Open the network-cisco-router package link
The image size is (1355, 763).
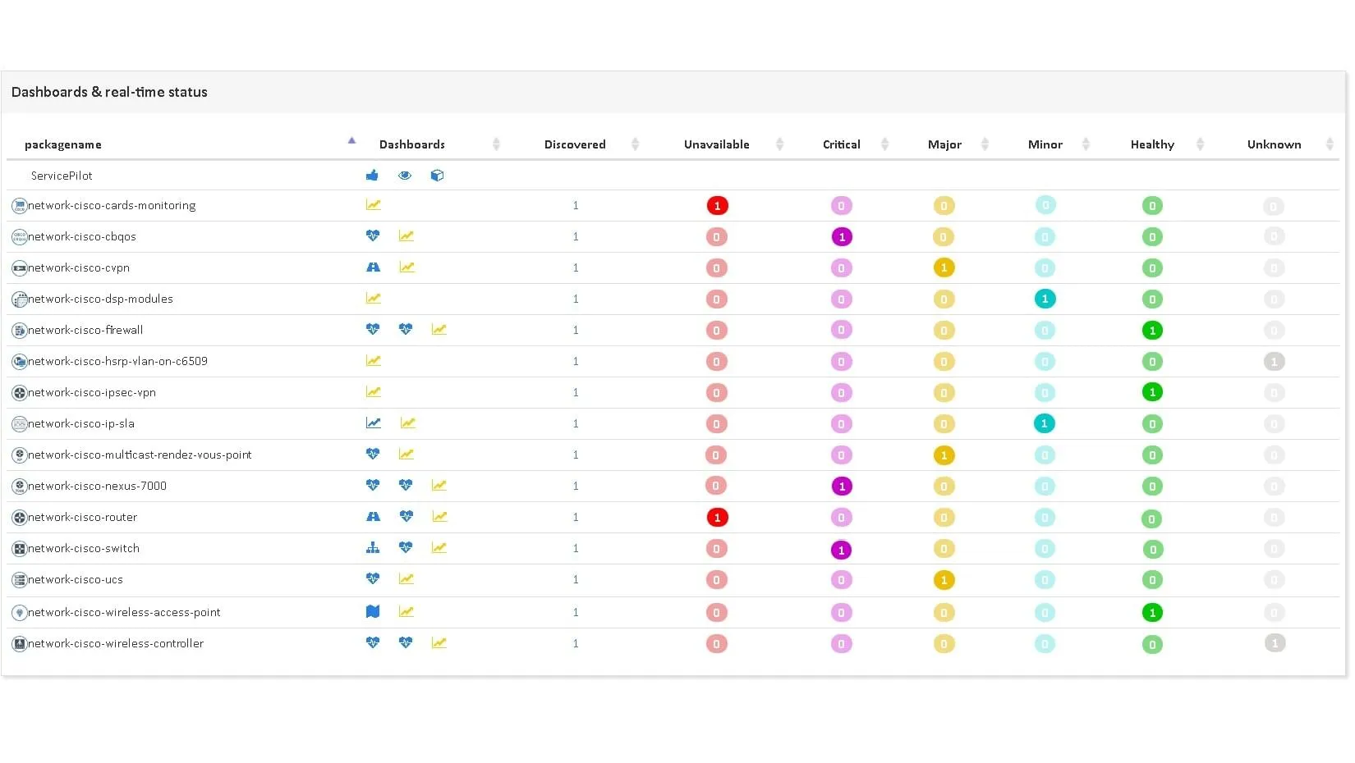[82, 517]
